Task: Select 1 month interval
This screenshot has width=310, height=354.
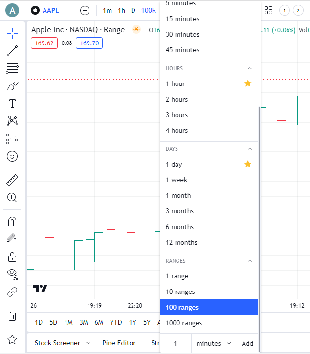Action: (x=209, y=195)
